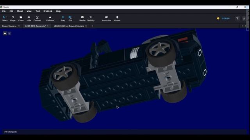Click the Studio app icon in title bar
Viewport: 250px width, 140px height.
click(x=2, y=7)
